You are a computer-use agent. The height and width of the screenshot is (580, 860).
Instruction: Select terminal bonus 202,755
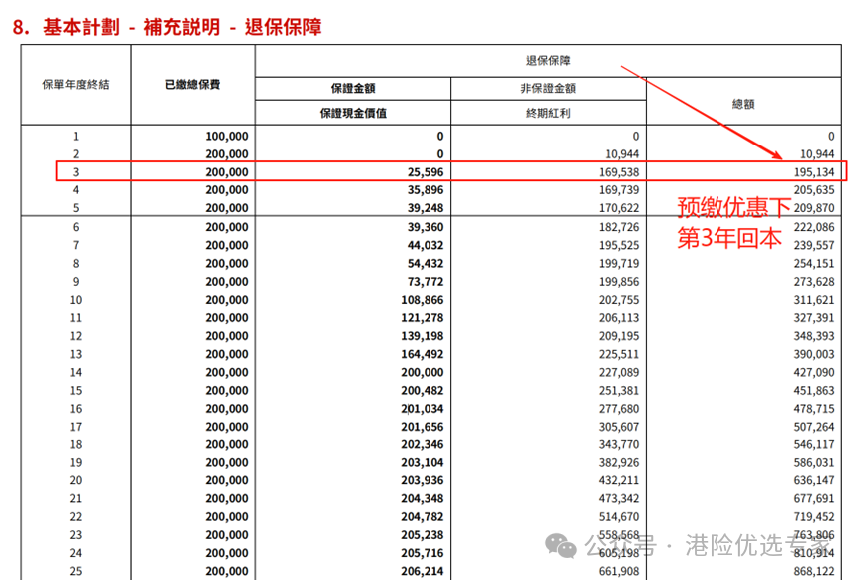[619, 300]
